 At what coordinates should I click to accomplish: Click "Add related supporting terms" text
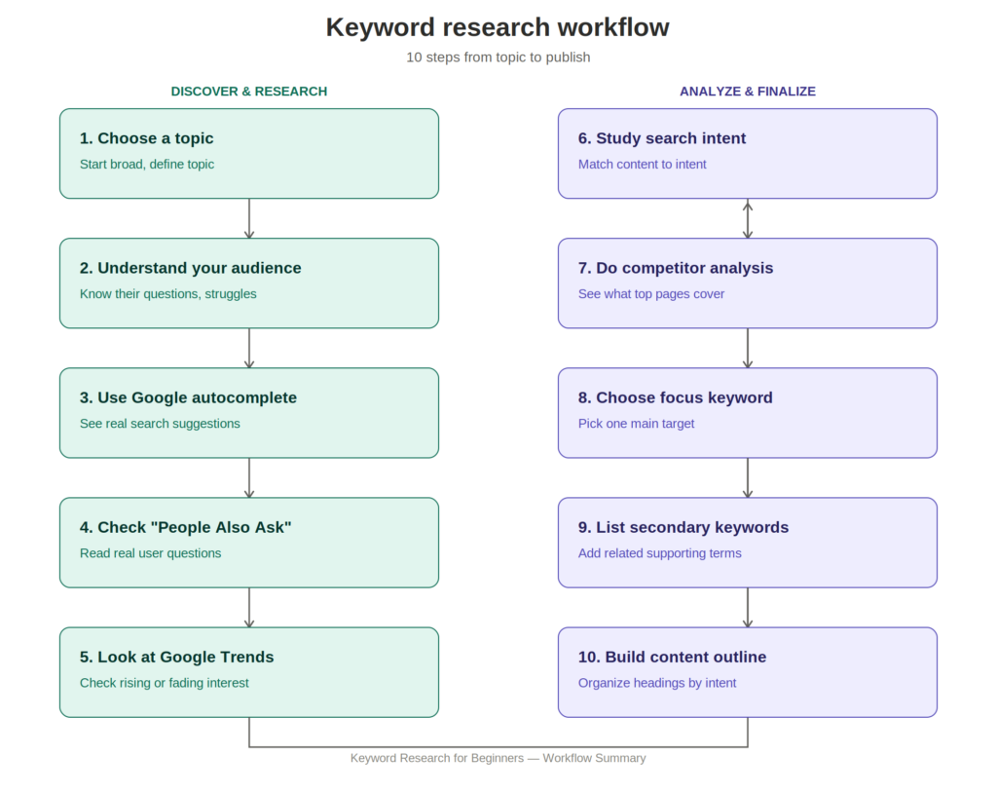click(659, 553)
